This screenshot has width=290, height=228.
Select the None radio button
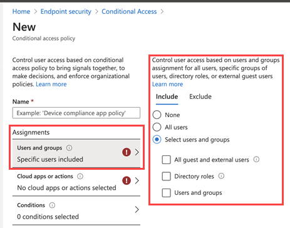157,115
